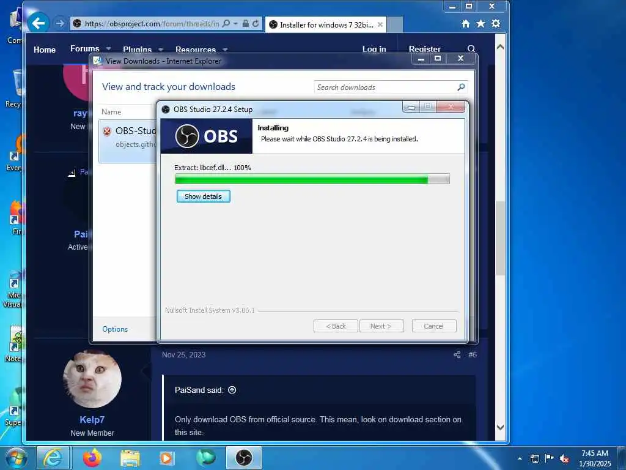
Task: Open the address bar dropdown arrow
Action: coord(235,24)
